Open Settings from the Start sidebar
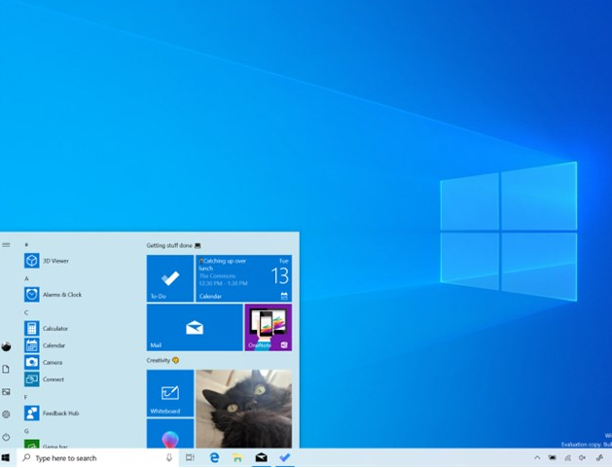Image resolution: width=612 pixels, height=468 pixels. 6,414
